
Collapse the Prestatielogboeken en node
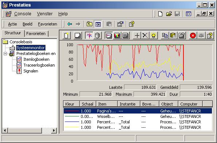(5, 53)
